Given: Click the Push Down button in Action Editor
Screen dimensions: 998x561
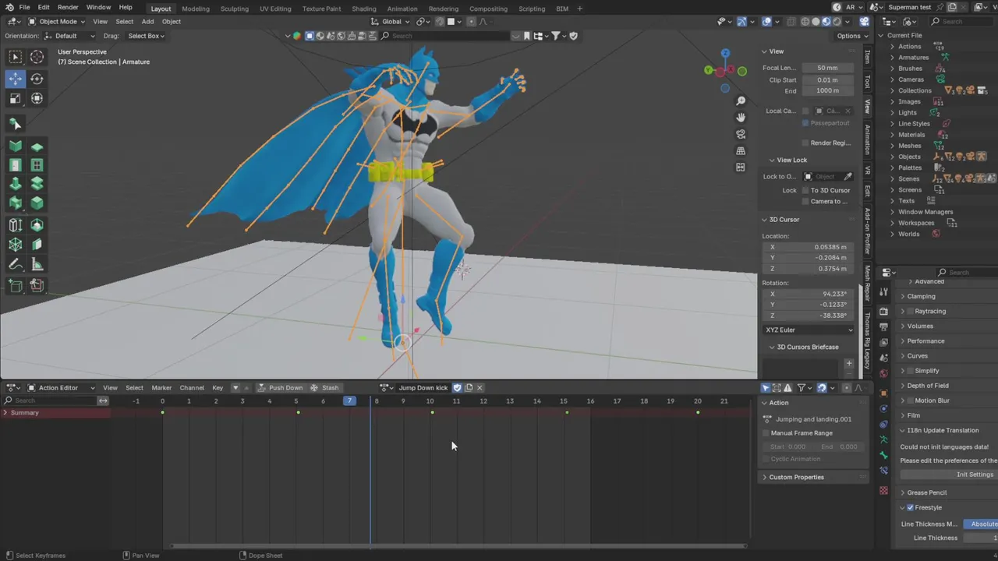Looking at the screenshot, I should coord(280,387).
